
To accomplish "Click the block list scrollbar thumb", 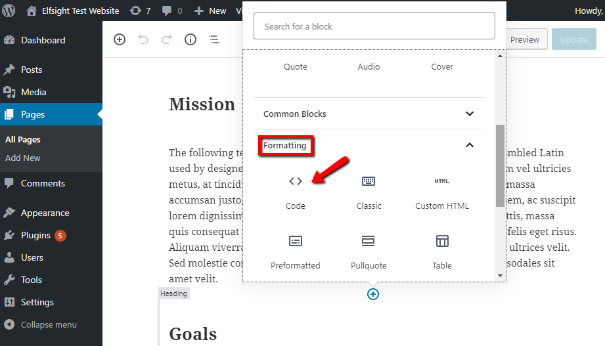I will point(500,165).
